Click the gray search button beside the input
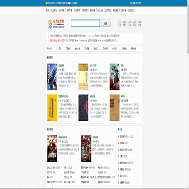The height and width of the screenshot is (189, 189). 106,24
